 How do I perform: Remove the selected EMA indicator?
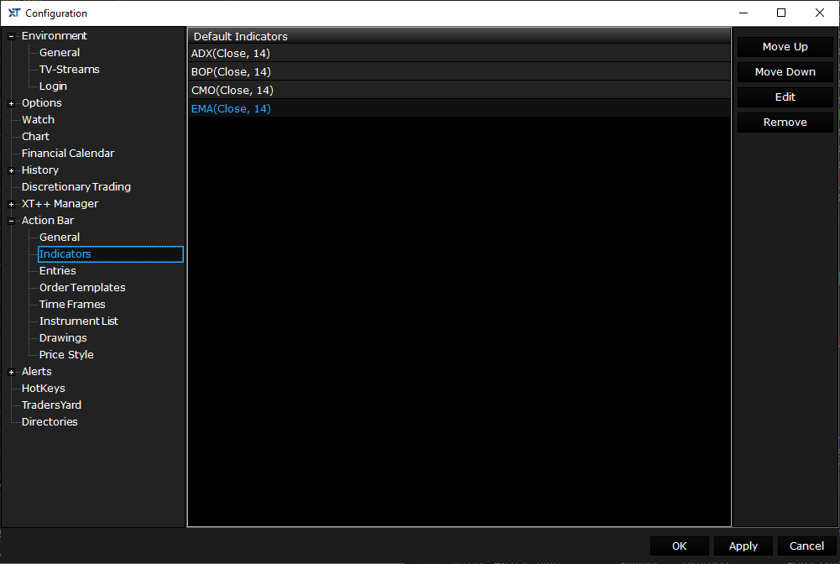click(x=785, y=123)
